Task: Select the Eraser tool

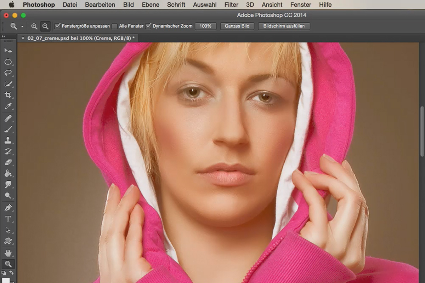Action: point(8,162)
